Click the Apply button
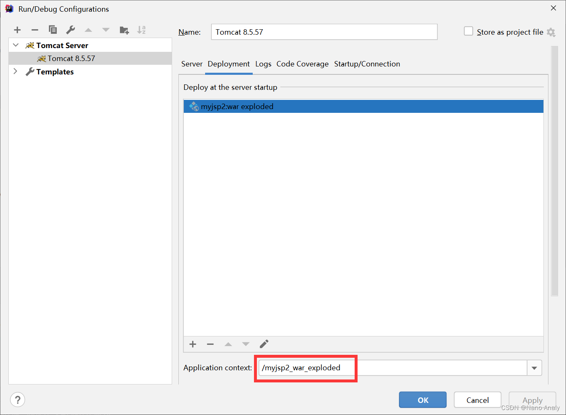This screenshot has width=566, height=415. (532, 400)
